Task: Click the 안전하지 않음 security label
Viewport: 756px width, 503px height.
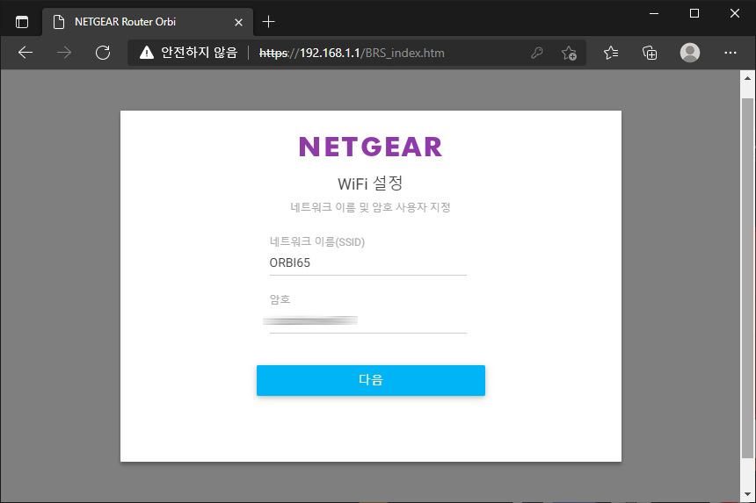Action: [200, 53]
